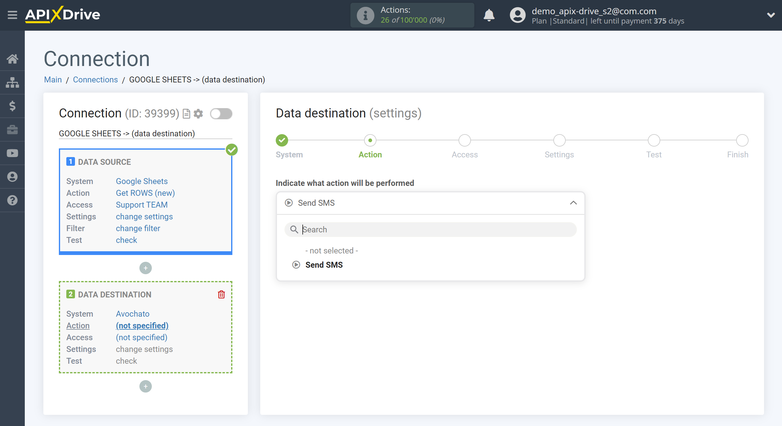The image size is (782, 426).
Task: Toggle the connection enabled switch
Action: click(221, 113)
